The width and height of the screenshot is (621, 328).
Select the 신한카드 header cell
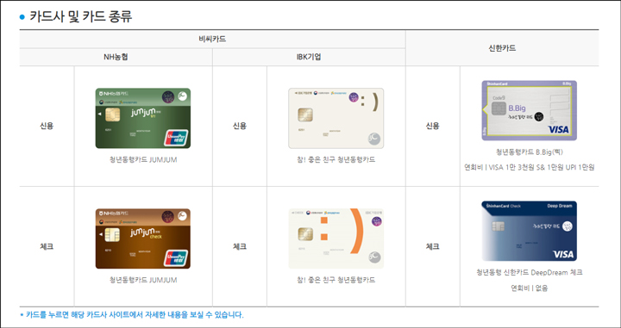click(x=502, y=48)
